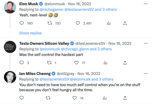Share Elon Musk's tweet
Image resolution: width=152 pixels, height=104 pixels.
point(125,23)
